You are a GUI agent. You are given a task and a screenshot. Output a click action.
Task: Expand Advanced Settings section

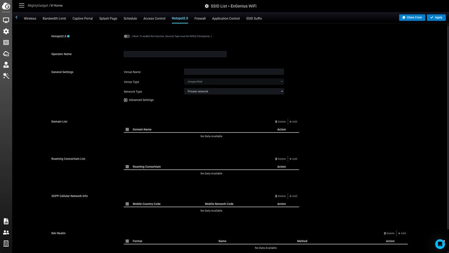(139, 100)
